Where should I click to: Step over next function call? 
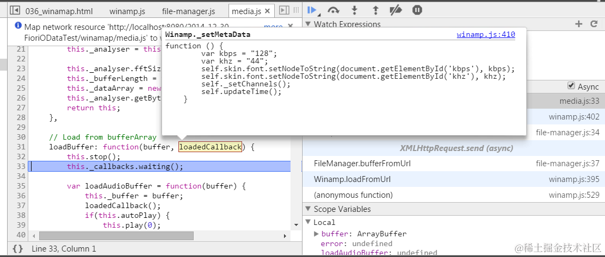click(334, 10)
